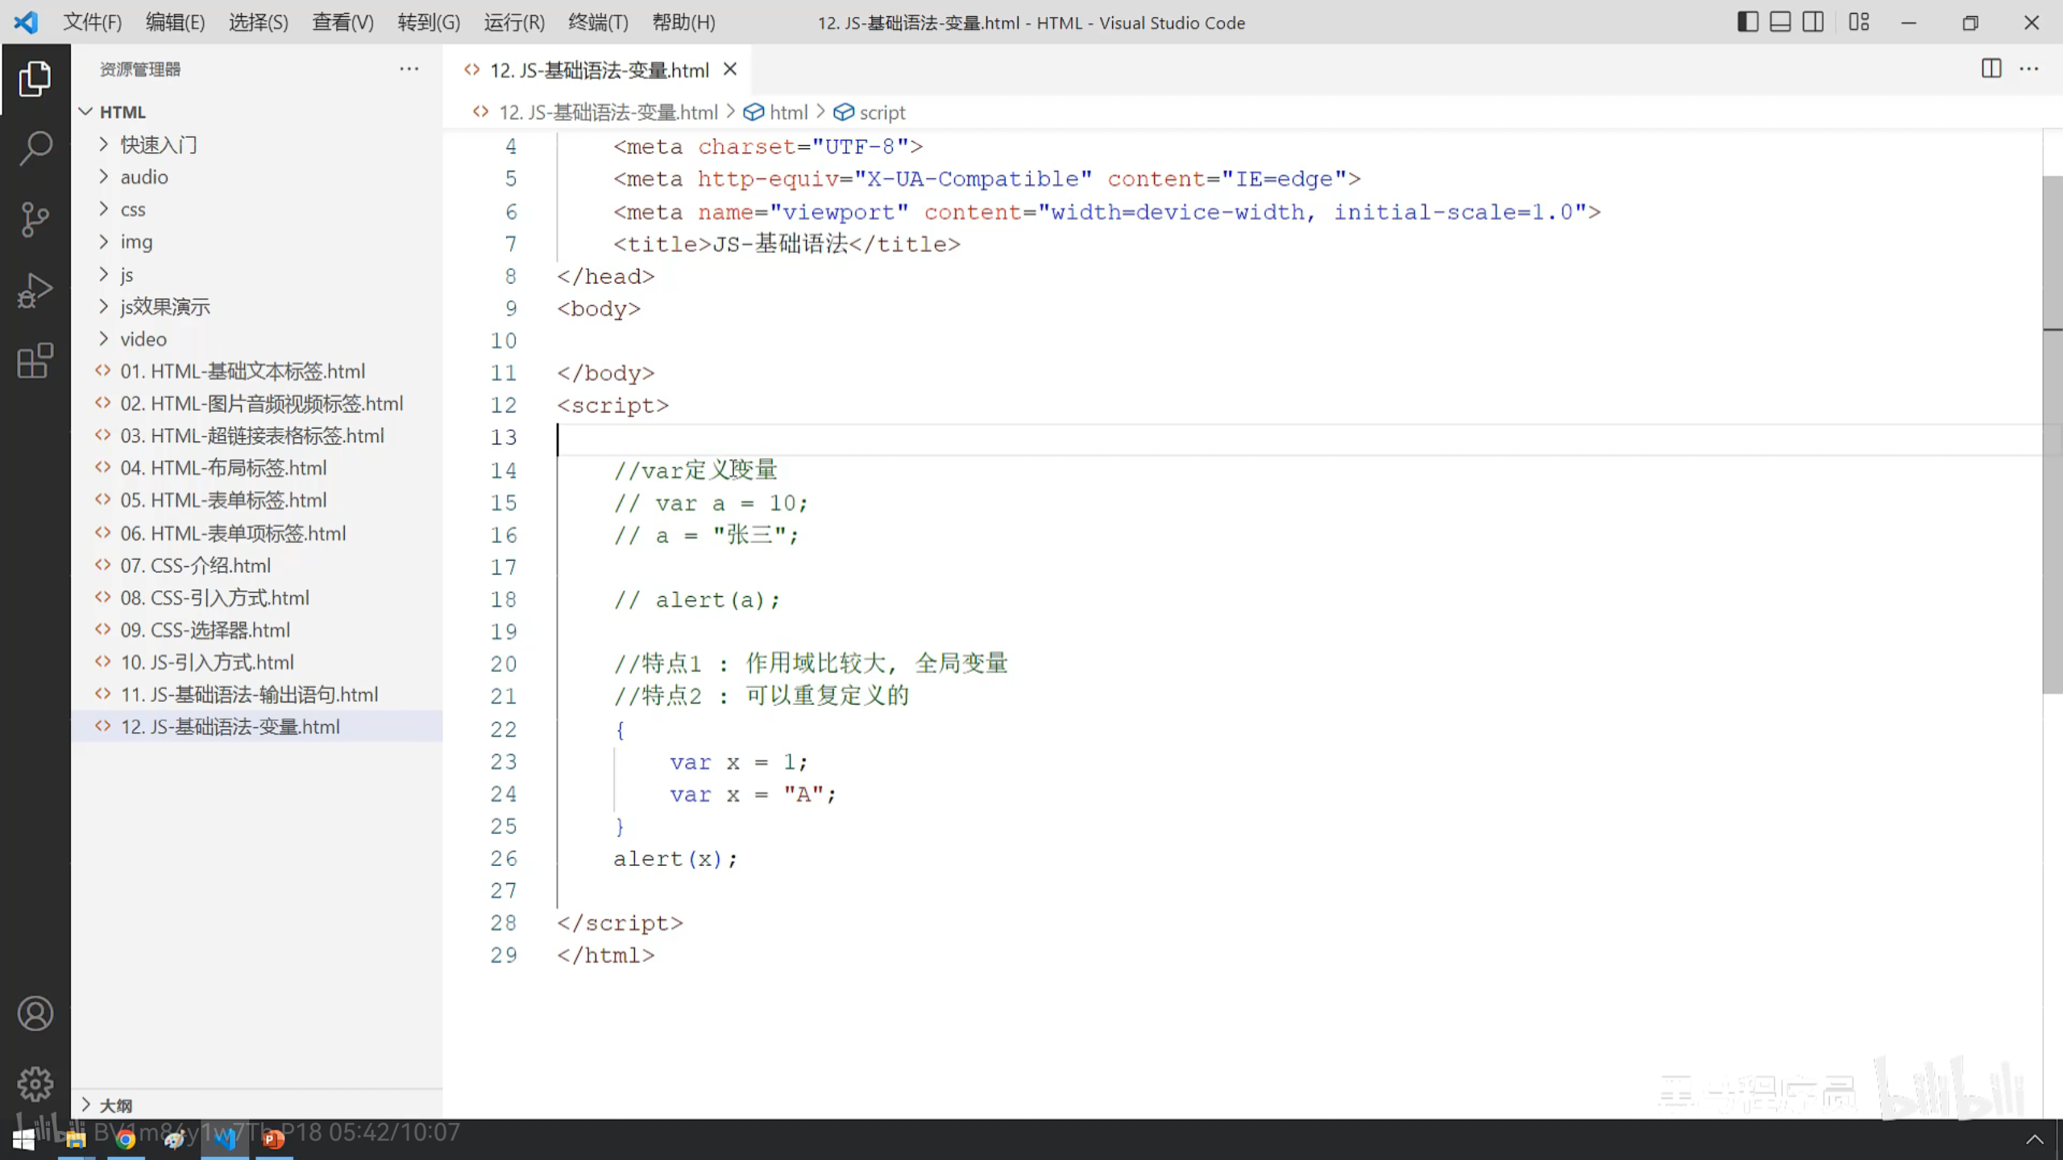Image resolution: width=2063 pixels, height=1160 pixels.
Task: Open the Explorer view in the activity bar
Action: pyautogui.click(x=35, y=79)
